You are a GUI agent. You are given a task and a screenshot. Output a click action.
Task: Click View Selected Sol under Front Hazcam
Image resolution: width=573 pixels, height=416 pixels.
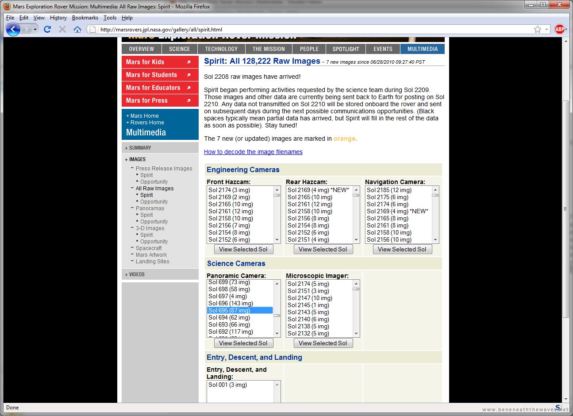tap(243, 249)
